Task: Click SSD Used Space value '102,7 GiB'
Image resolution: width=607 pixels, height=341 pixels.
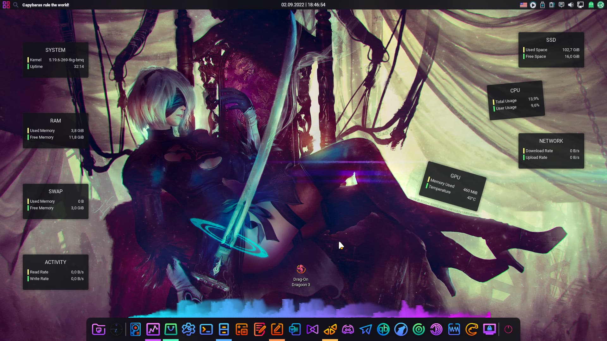Action: 571,50
